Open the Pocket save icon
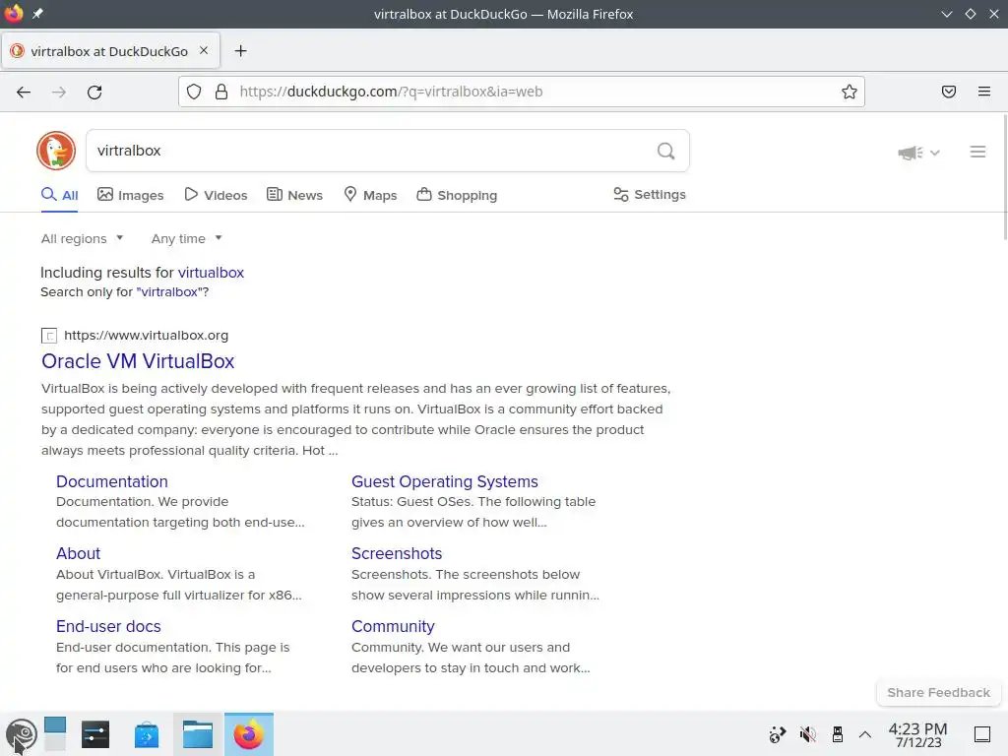 [x=949, y=92]
